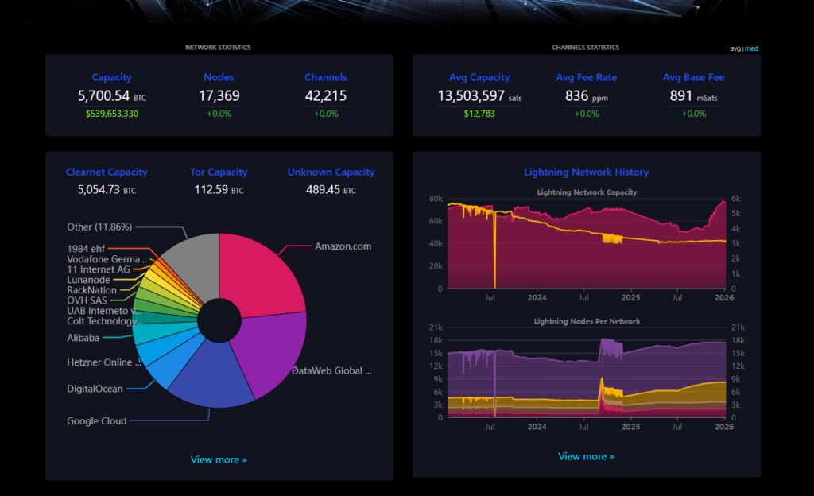Click the DigitalOcean legend label
Image resolution: width=814 pixels, height=496 pixels.
(x=94, y=389)
